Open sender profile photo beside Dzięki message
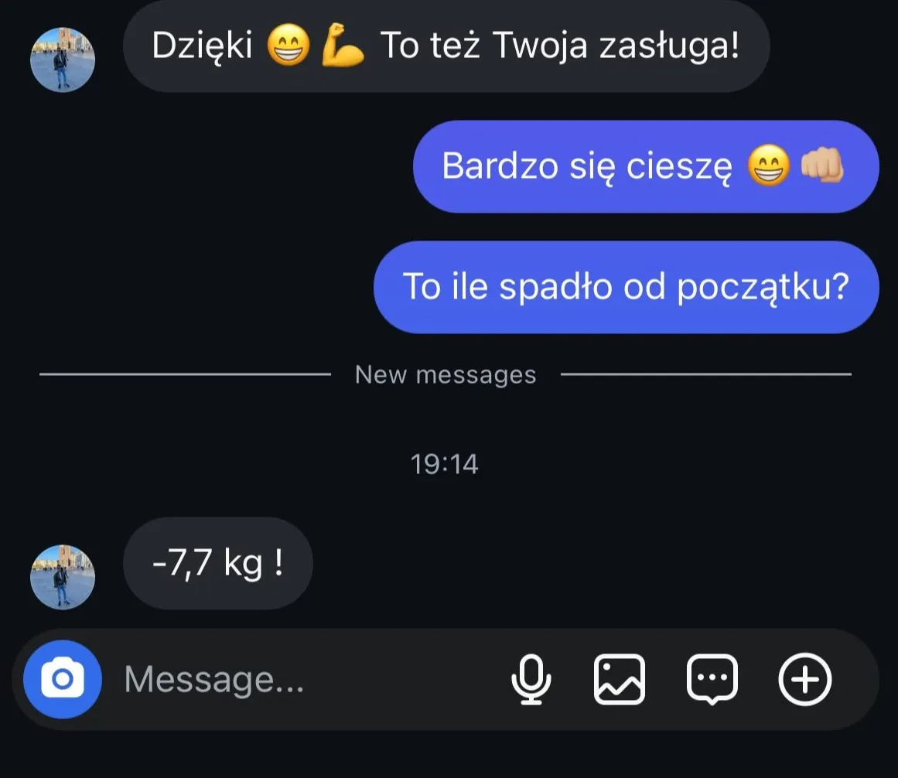Viewport: 898px width, 778px height. (x=63, y=59)
